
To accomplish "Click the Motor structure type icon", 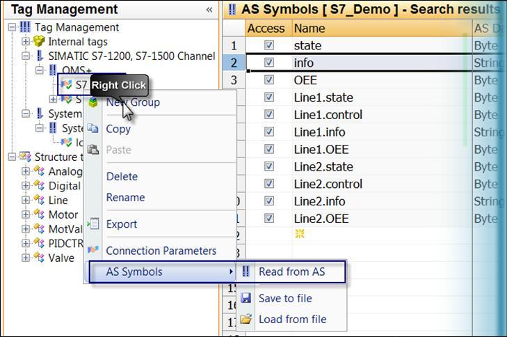I will pos(39,214).
